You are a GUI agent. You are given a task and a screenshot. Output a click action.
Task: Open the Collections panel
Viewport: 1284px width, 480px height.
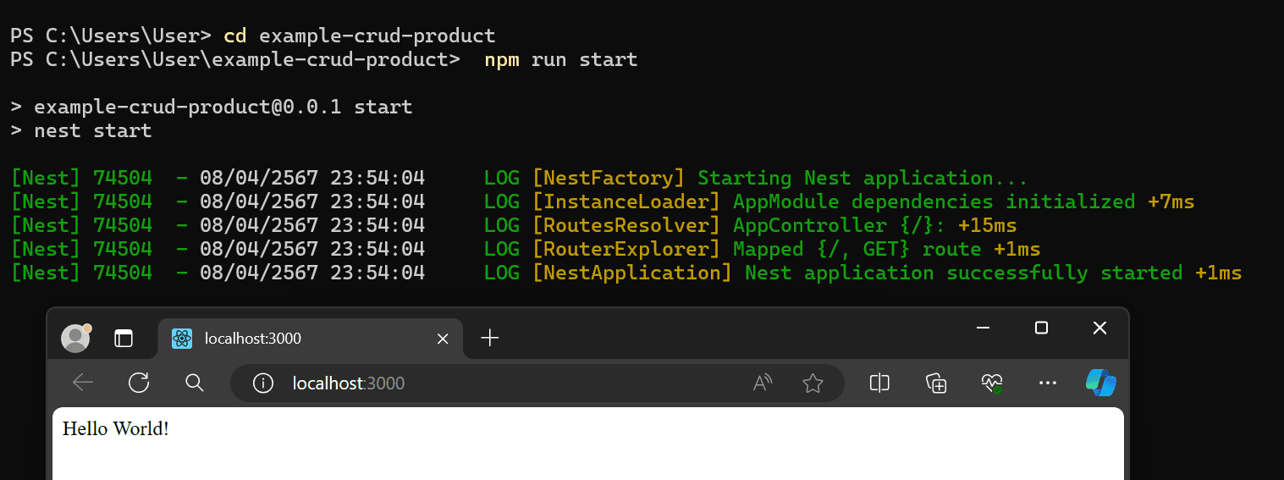click(x=936, y=383)
